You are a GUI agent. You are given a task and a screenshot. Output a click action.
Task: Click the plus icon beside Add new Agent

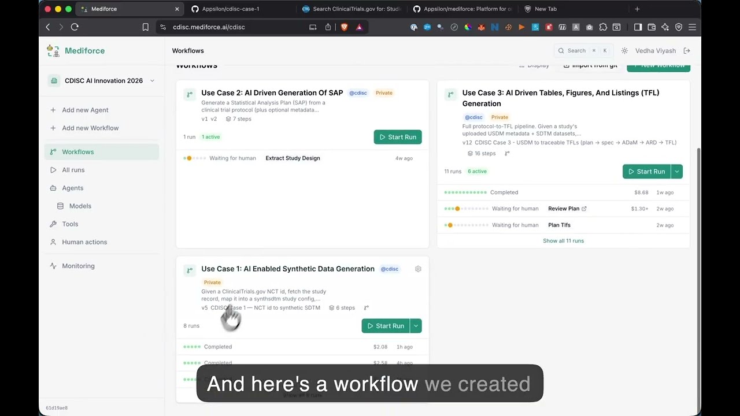coord(53,110)
